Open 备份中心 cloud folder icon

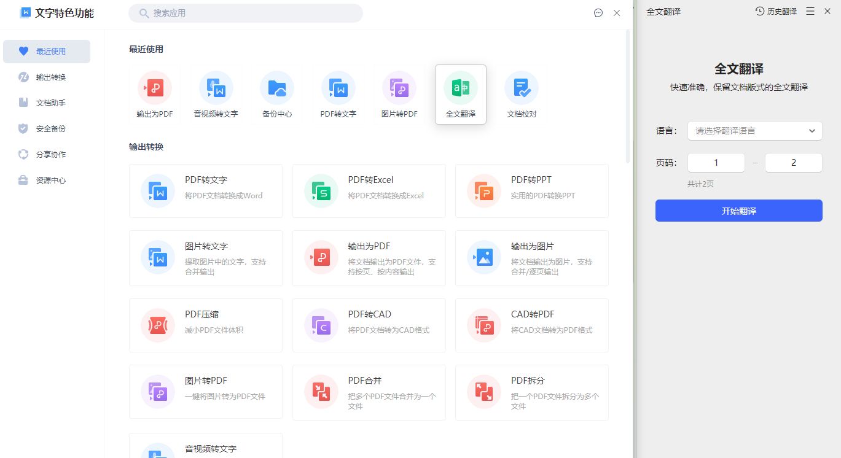[x=277, y=88]
